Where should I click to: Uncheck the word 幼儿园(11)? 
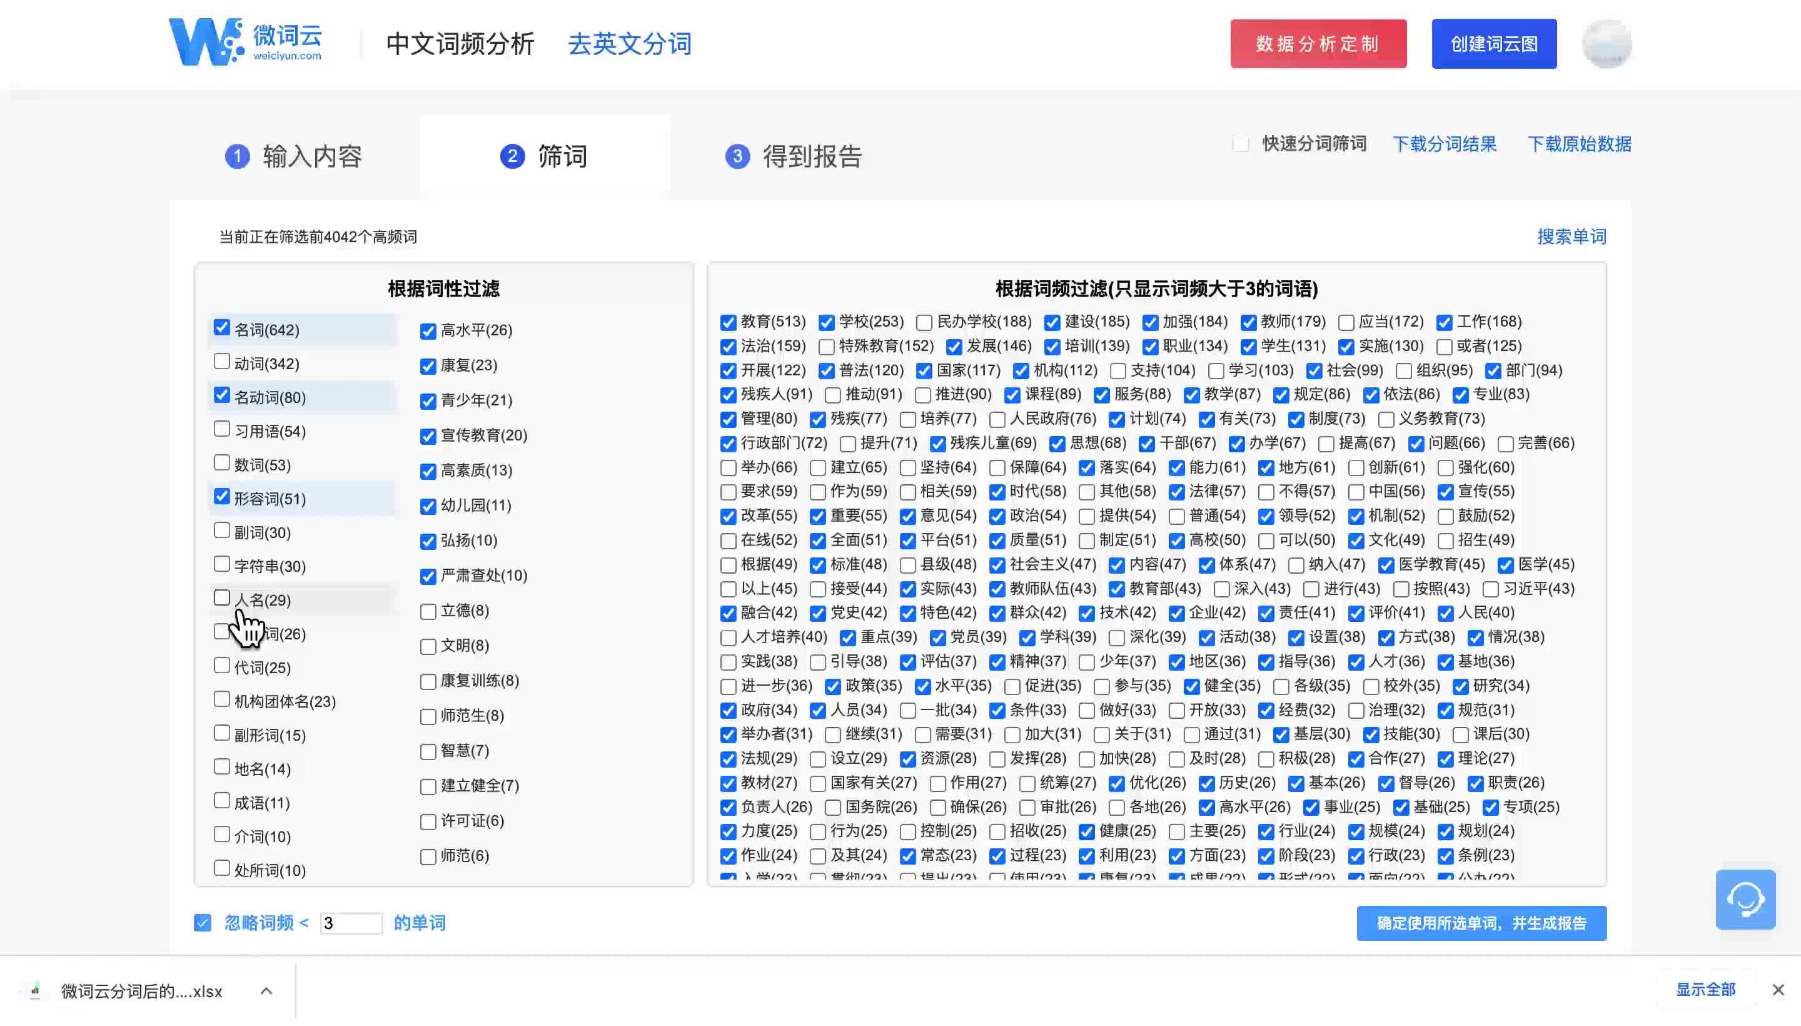coord(428,507)
